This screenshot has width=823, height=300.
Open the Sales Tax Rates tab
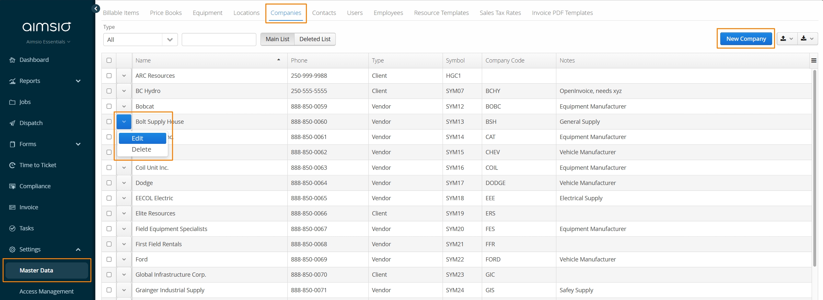click(x=500, y=13)
